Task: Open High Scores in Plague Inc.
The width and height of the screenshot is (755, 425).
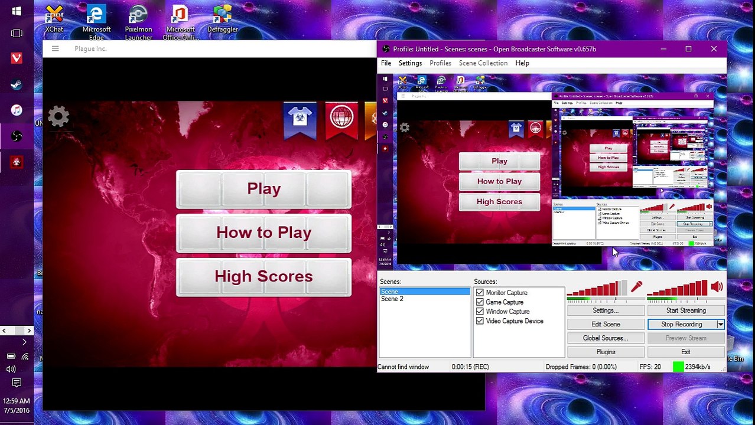Action: (263, 276)
